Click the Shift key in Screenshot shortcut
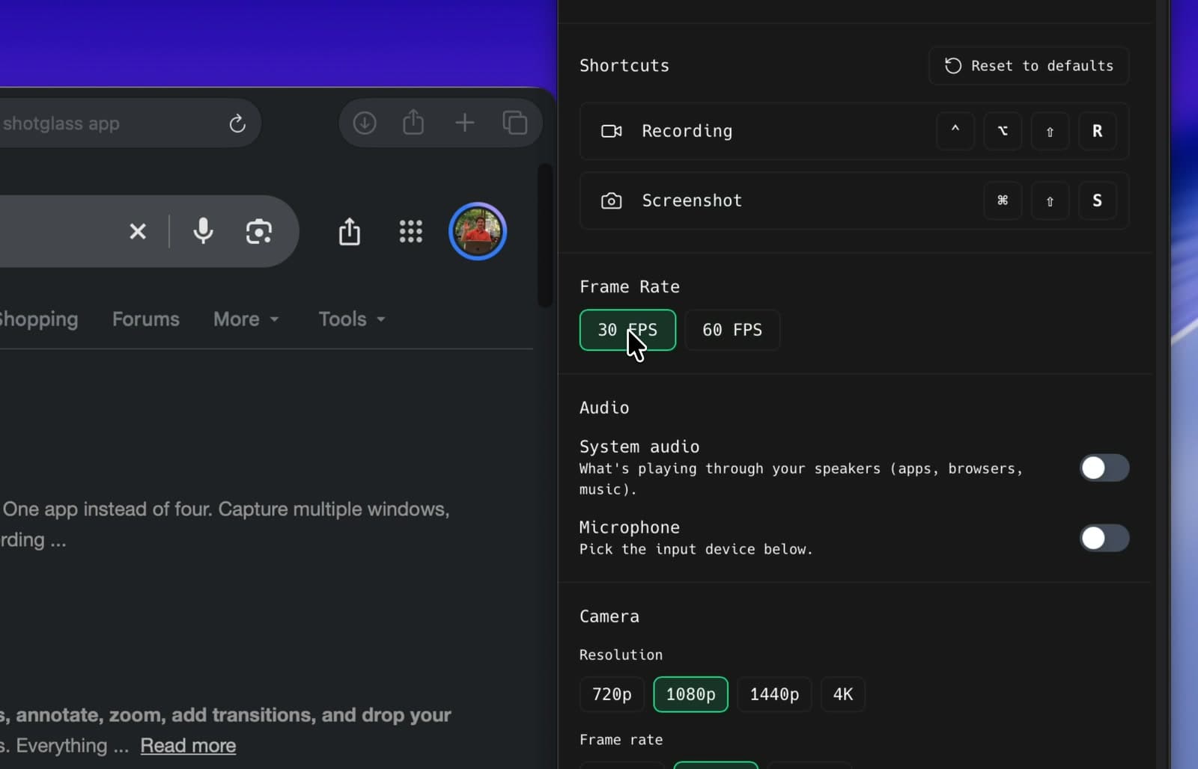Viewport: 1198px width, 769px height. (1050, 200)
